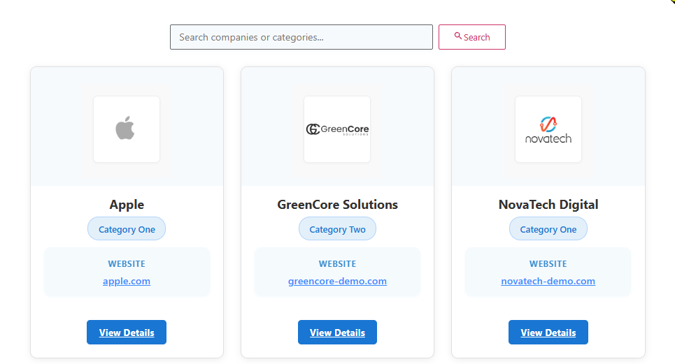Image resolution: width=675 pixels, height=364 pixels.
Task: Click the Category Two badge under GreenCore Solutions
Action: (337, 229)
